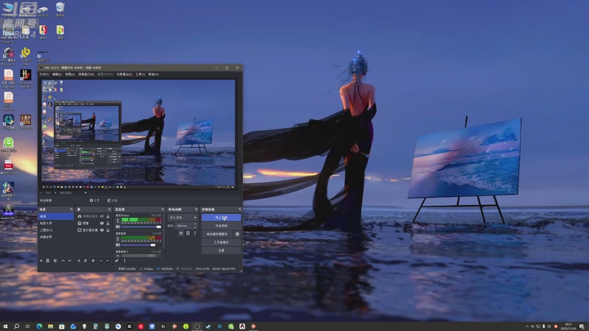This screenshot has height=331, width=589.
Task: Mute the first mixer channel speaker icon
Action: pyautogui.click(x=118, y=227)
